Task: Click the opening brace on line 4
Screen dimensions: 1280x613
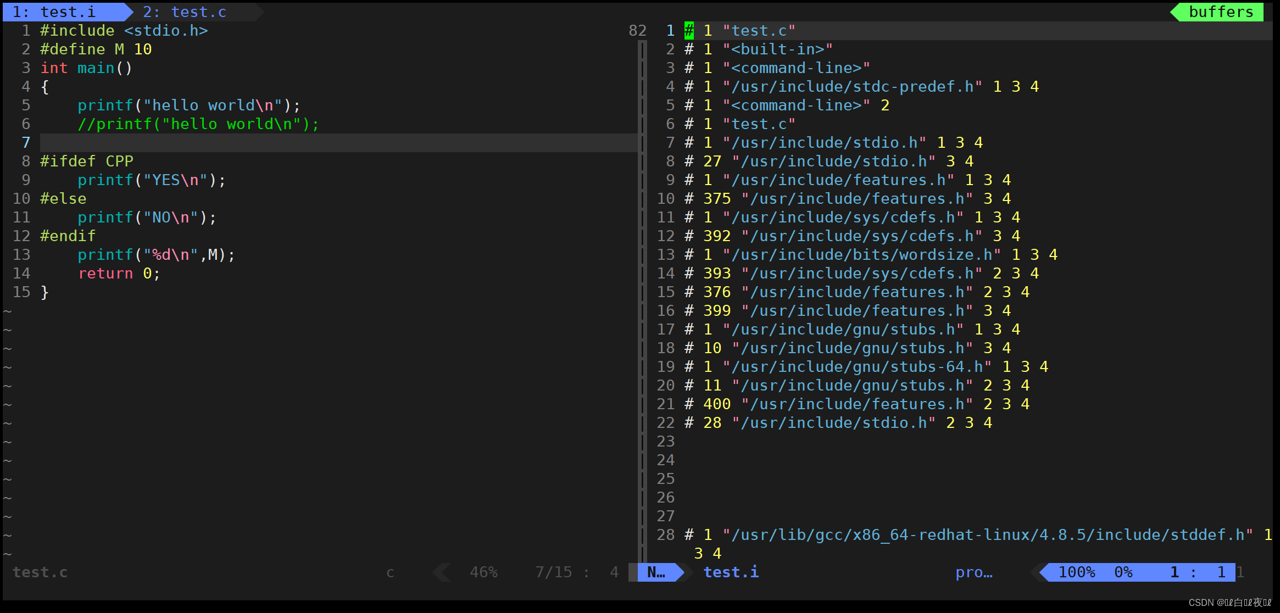Action: 44,86
